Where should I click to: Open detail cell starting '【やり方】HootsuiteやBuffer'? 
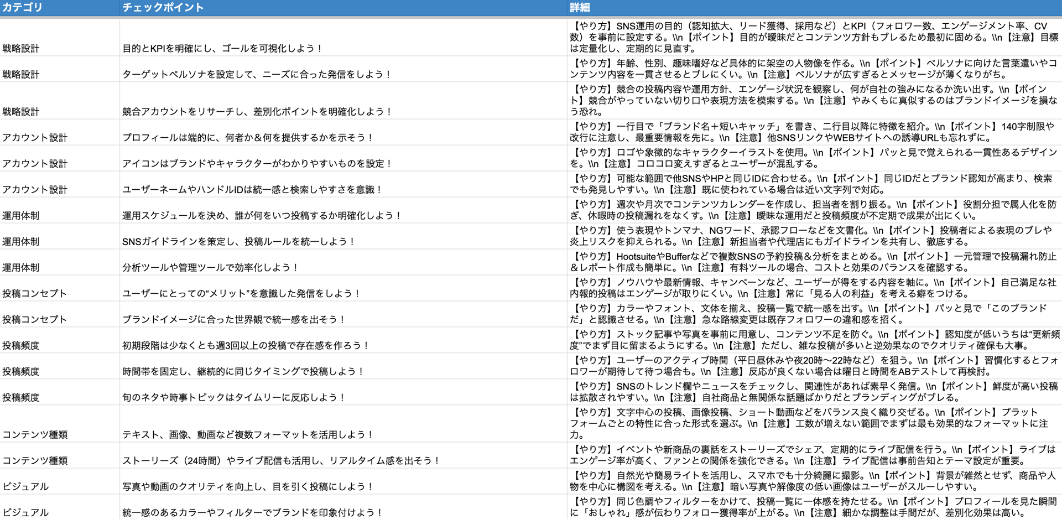pyautogui.click(x=815, y=262)
